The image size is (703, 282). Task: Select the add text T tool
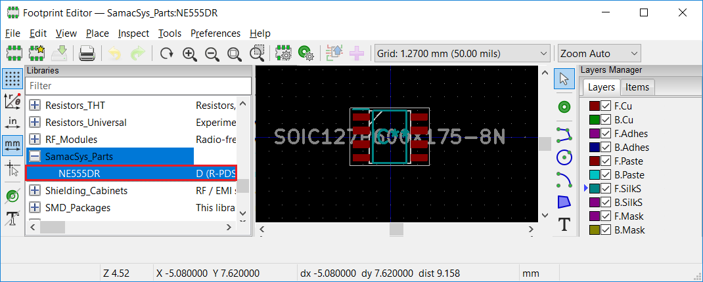(x=564, y=224)
